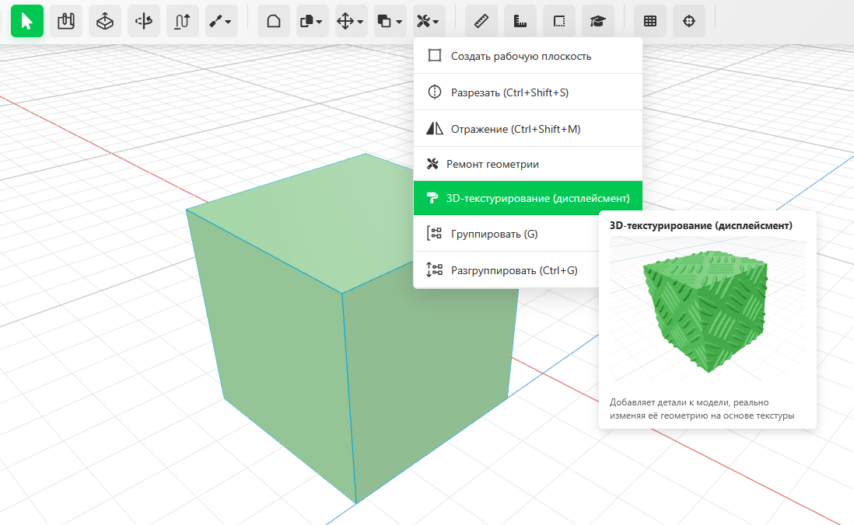
Task: Click the paint roller icon in highlighted item
Action: (432, 198)
